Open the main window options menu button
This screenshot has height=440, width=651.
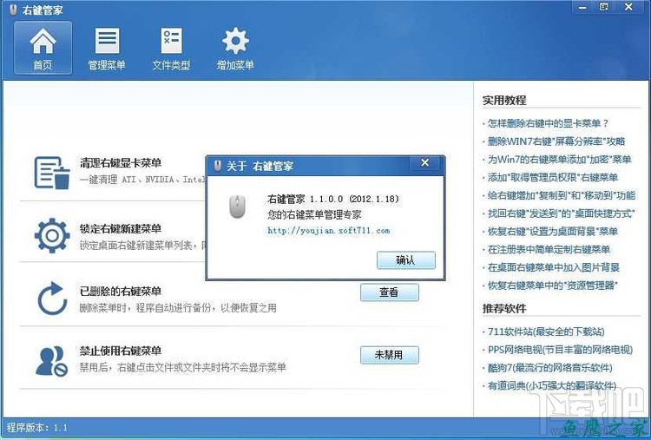(x=603, y=7)
